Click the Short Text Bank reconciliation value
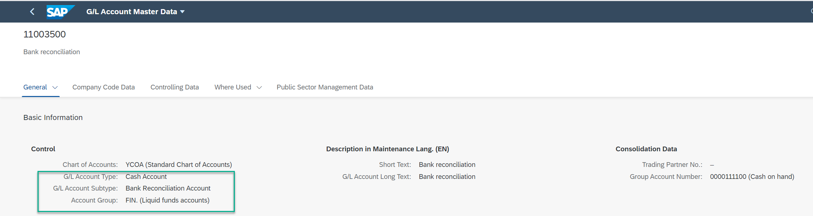The width and height of the screenshot is (813, 216). tap(447, 165)
